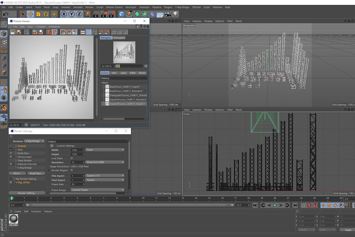The image size is (355, 237).
Task: Activate the Rotate tool in the top toolbar
Action: [x=46, y=14]
